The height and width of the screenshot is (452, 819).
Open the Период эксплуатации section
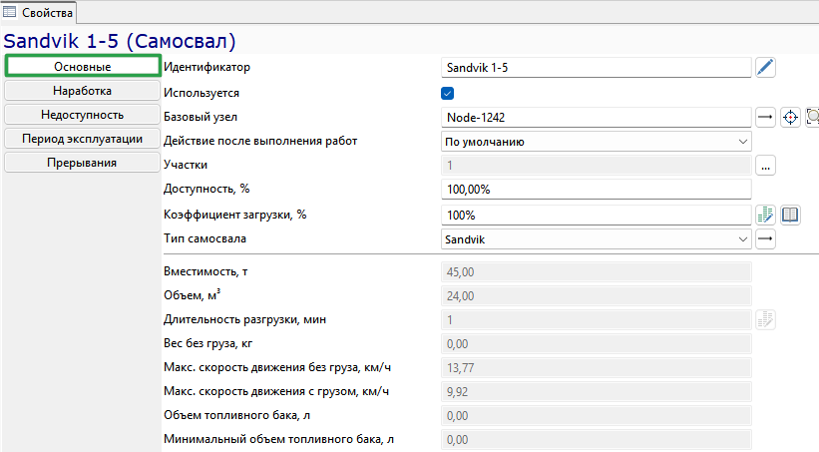pos(82,139)
